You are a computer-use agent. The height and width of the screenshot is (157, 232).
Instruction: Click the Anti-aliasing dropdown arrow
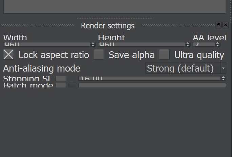click(223, 68)
